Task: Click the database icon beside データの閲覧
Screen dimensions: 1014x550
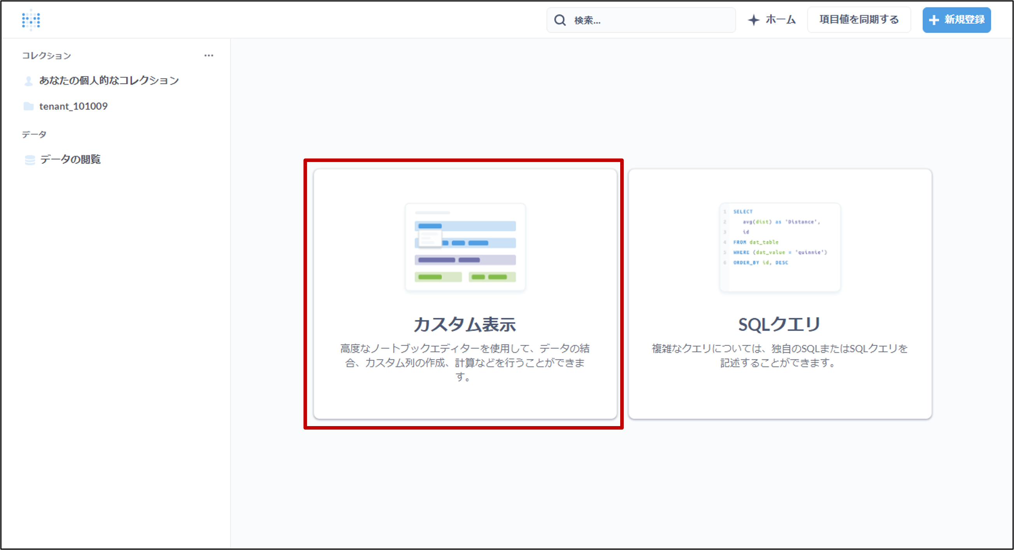Action: pos(30,160)
